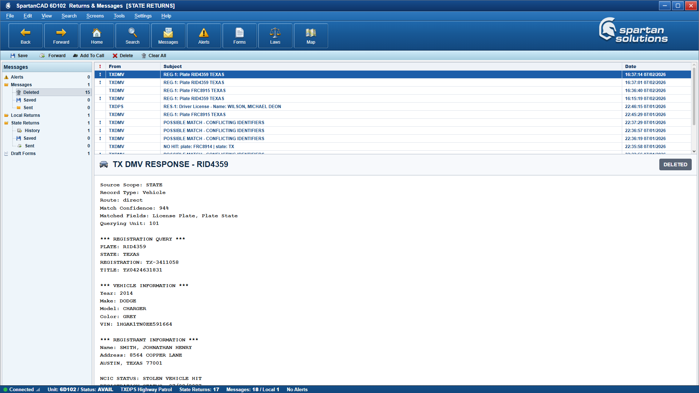Select POSSIBLE MATCH message at 22:37:29

393,123
